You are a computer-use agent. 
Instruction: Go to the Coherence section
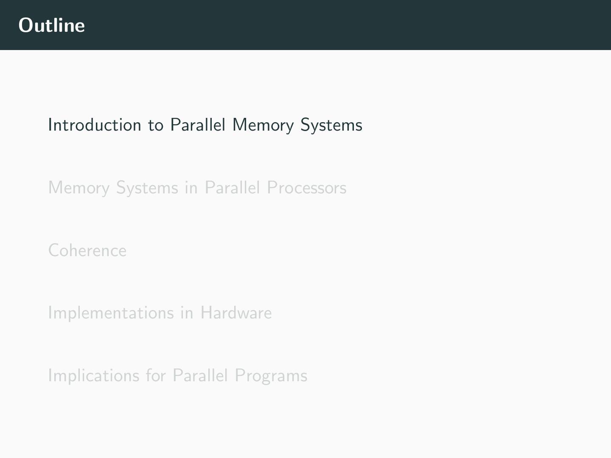(87, 251)
